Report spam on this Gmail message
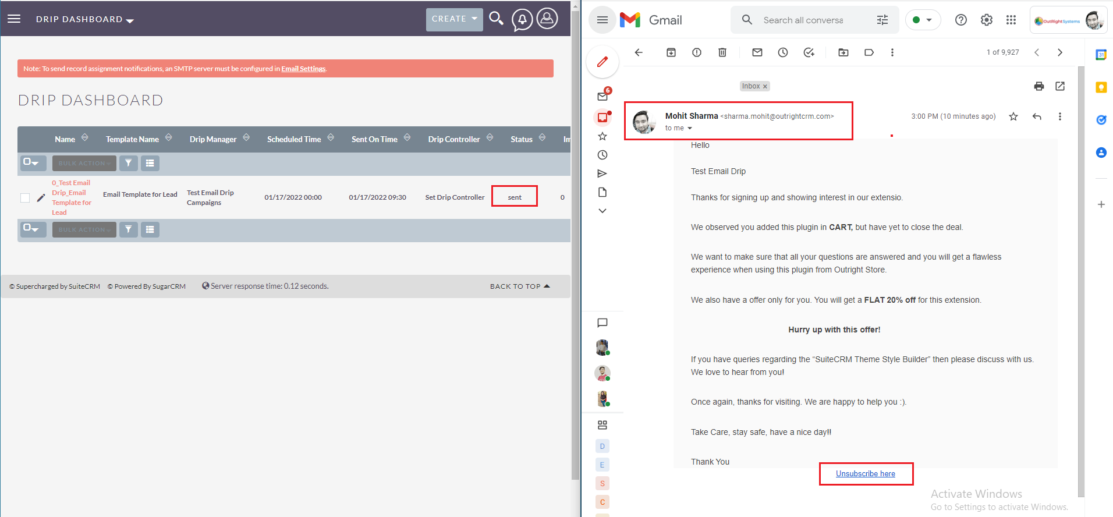The height and width of the screenshot is (517, 1113). click(697, 52)
